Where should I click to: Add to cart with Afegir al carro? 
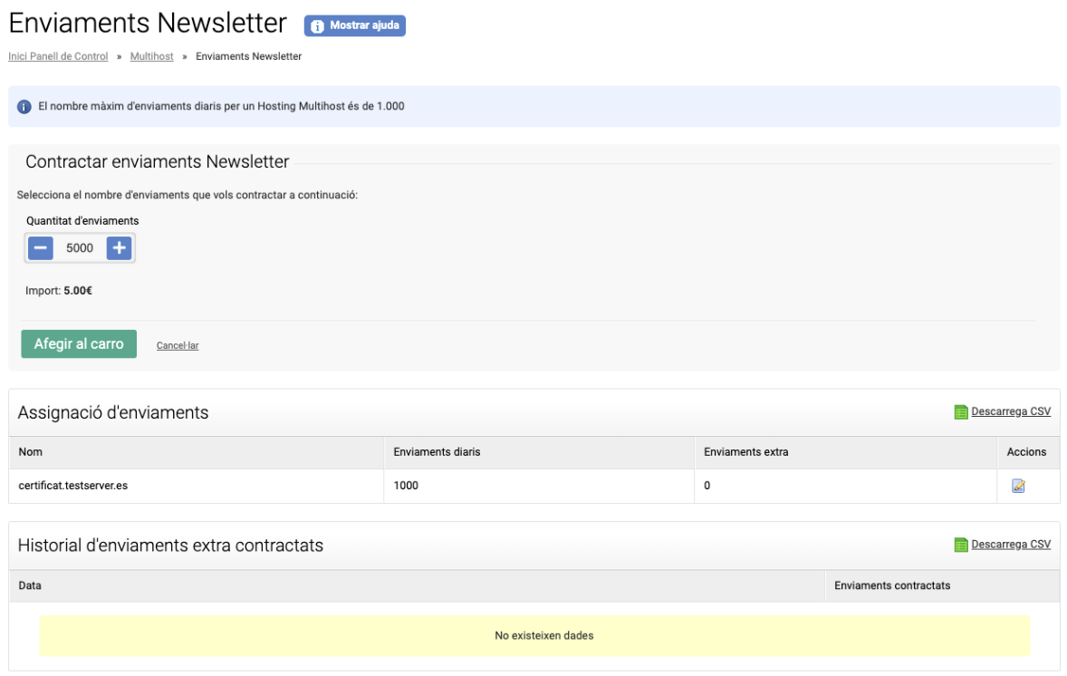click(x=79, y=344)
